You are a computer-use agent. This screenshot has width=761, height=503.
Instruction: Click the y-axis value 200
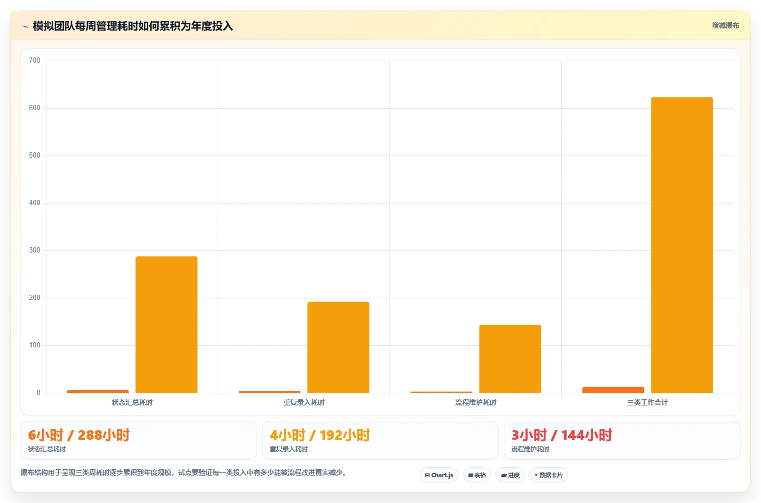[35, 298]
